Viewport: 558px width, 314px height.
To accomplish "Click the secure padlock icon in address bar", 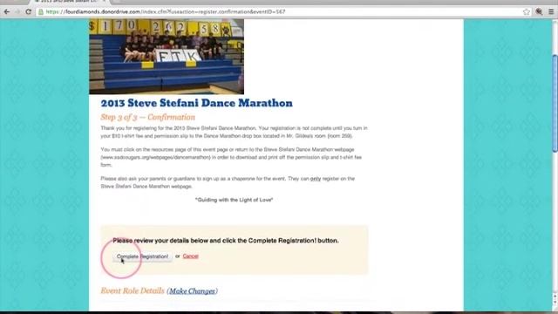I will tap(41, 11).
